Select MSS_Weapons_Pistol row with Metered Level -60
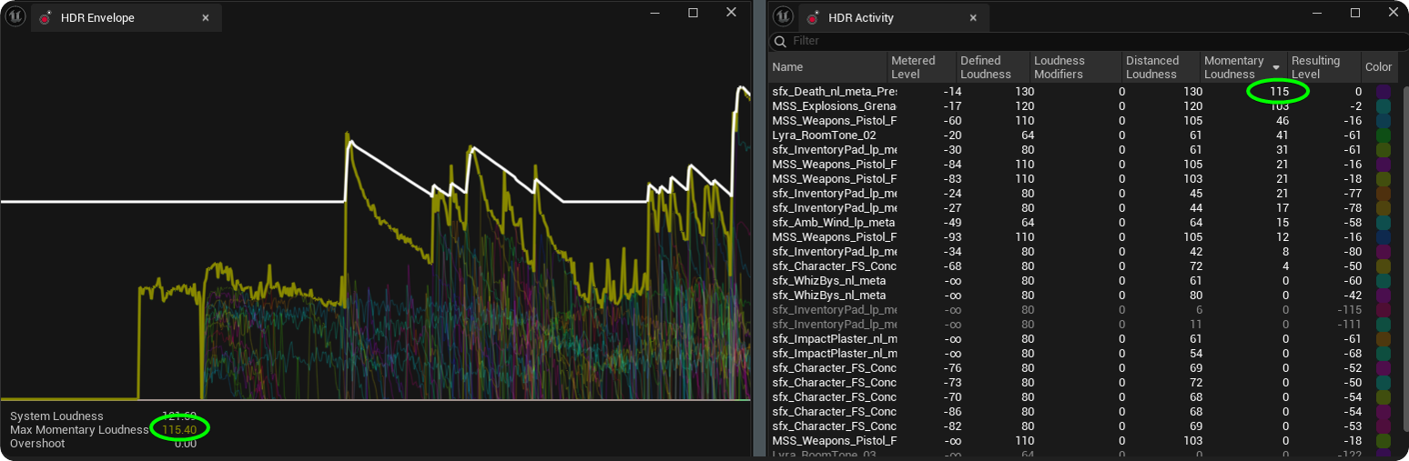The width and height of the screenshot is (1409, 461). (x=1083, y=121)
